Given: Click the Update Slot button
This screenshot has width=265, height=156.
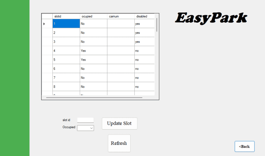Looking at the screenshot, I should (119, 123).
